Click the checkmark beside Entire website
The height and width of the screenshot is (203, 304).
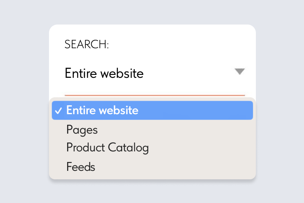point(58,111)
